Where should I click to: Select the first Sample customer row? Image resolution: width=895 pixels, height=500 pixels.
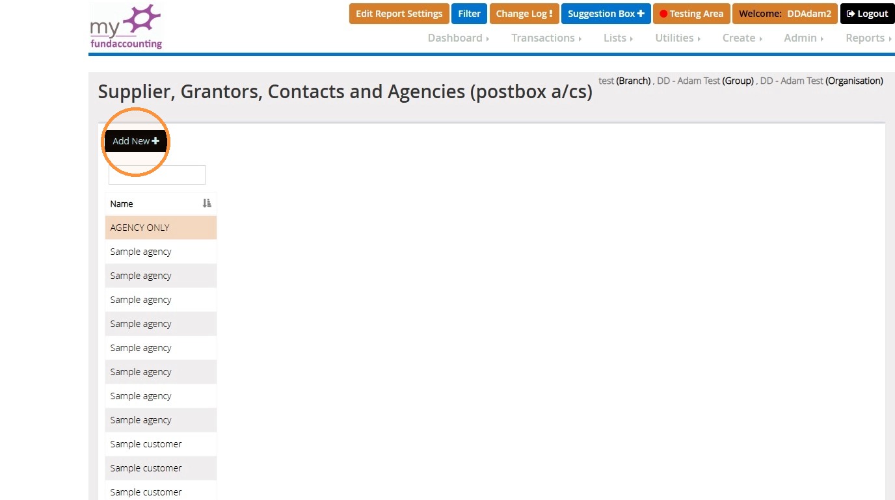161,444
